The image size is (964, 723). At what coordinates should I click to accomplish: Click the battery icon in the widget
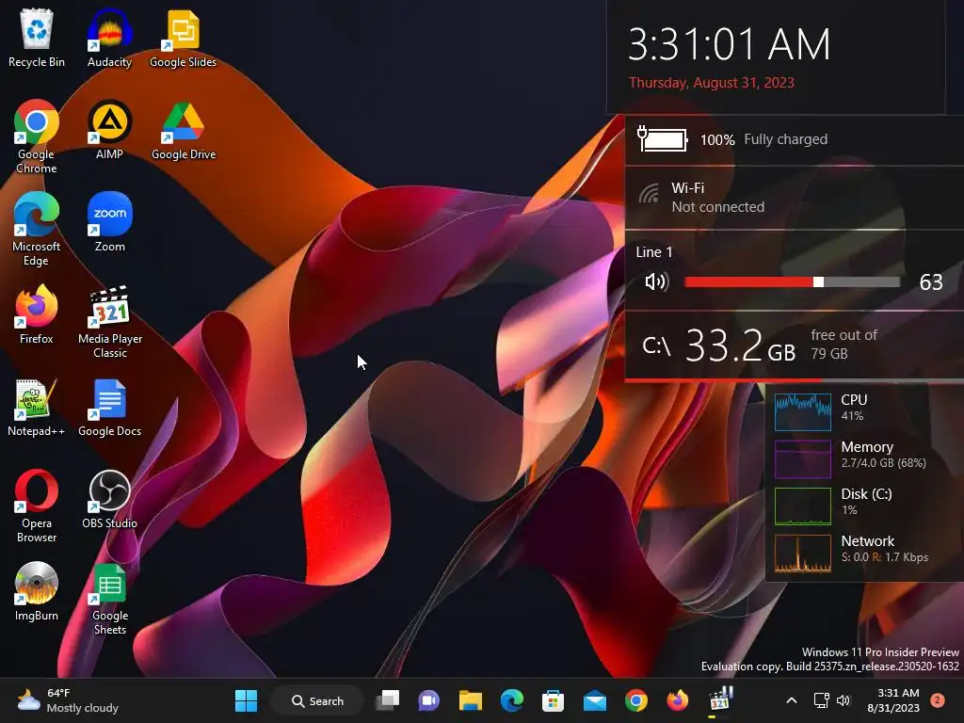click(x=662, y=139)
